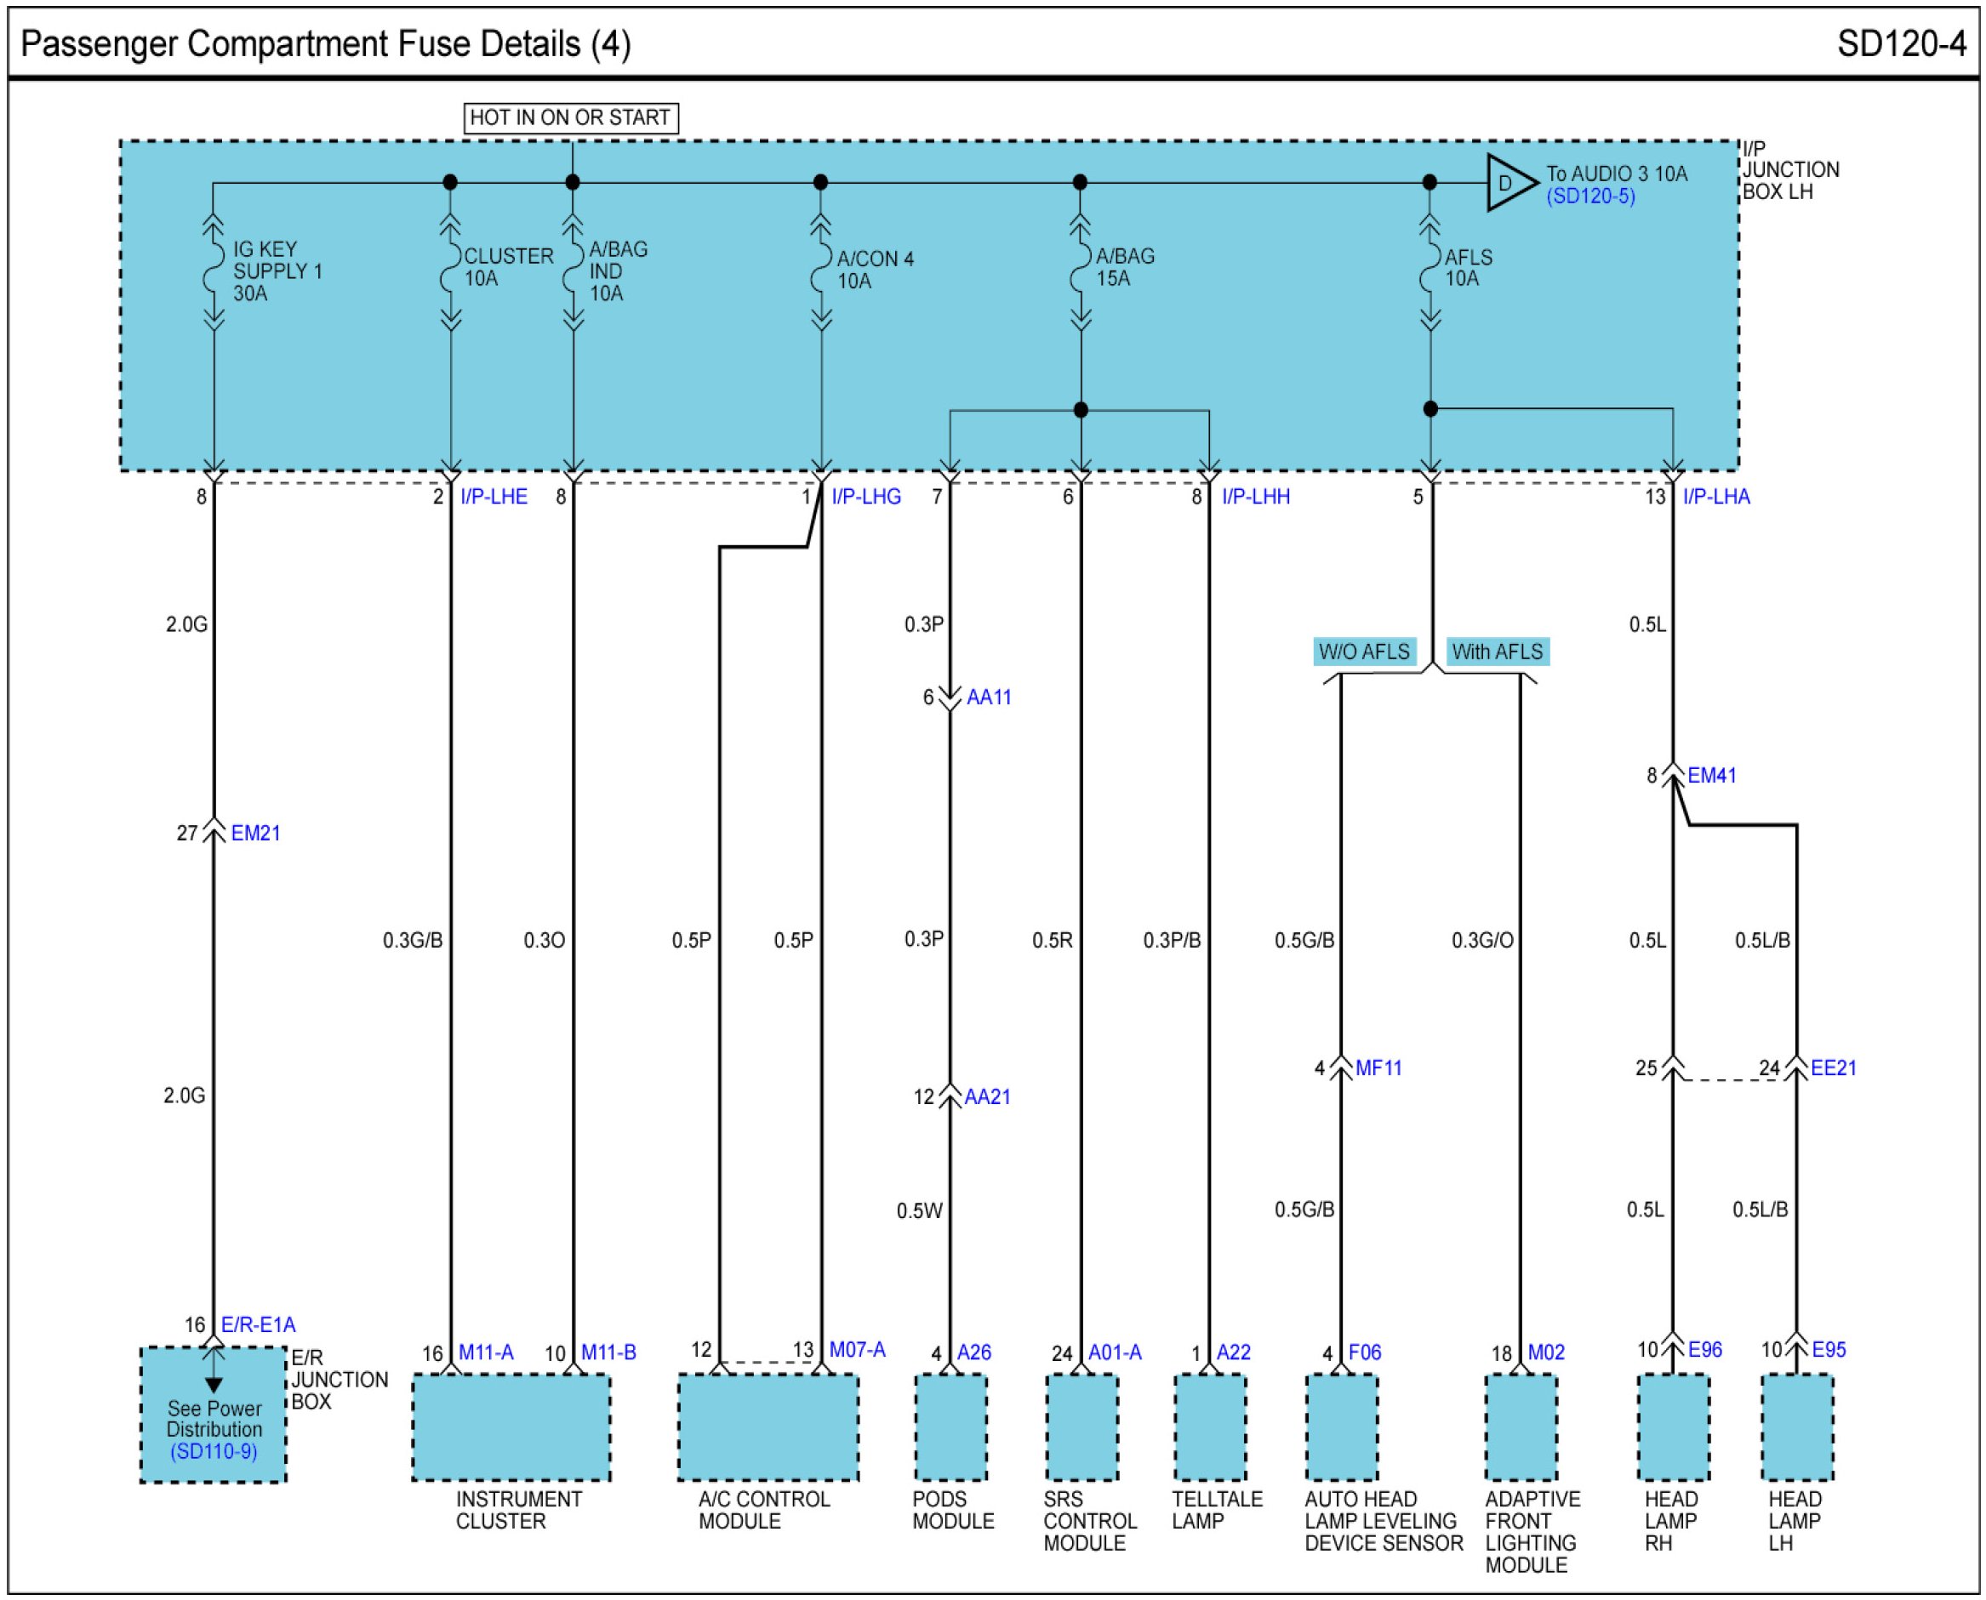This screenshot has width=1986, height=1600.
Task: Open the SD110-9 Power Distribution link
Action: click(x=213, y=1452)
